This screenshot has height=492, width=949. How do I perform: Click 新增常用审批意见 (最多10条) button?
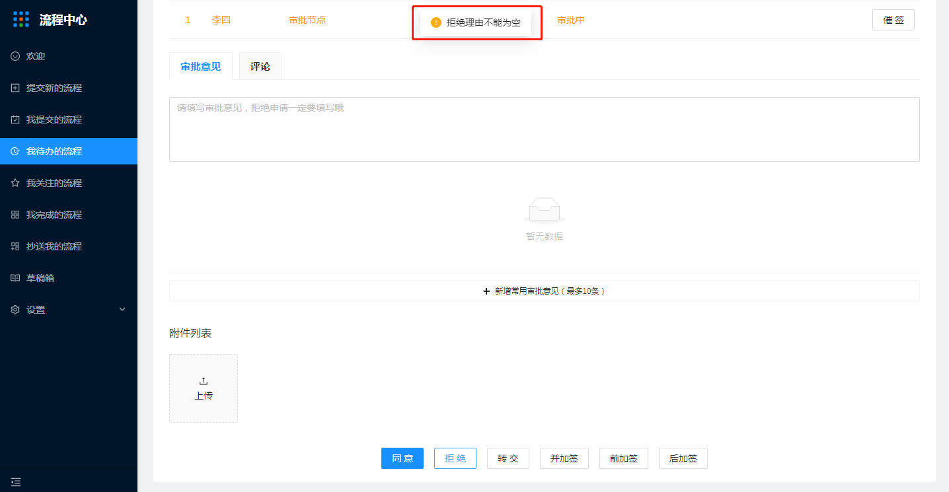pyautogui.click(x=545, y=291)
